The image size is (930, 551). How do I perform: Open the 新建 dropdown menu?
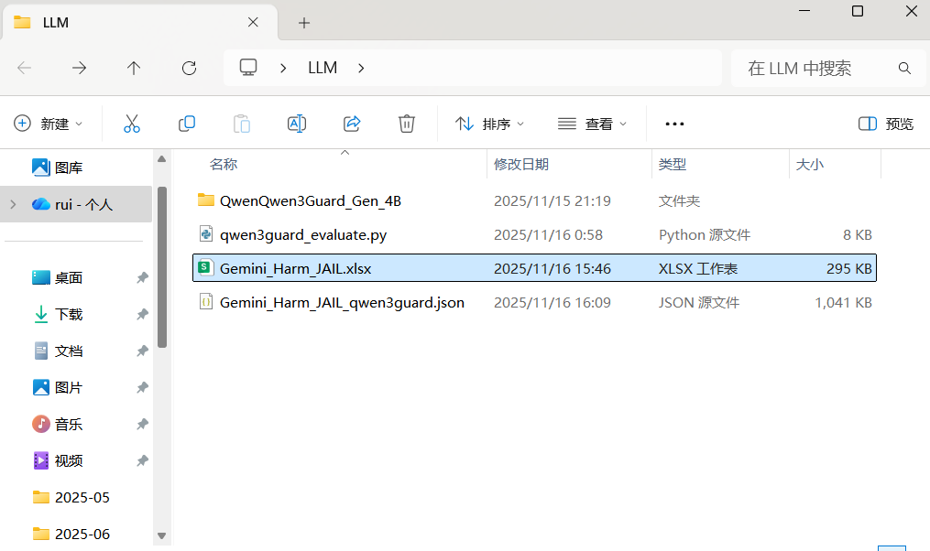(48, 124)
